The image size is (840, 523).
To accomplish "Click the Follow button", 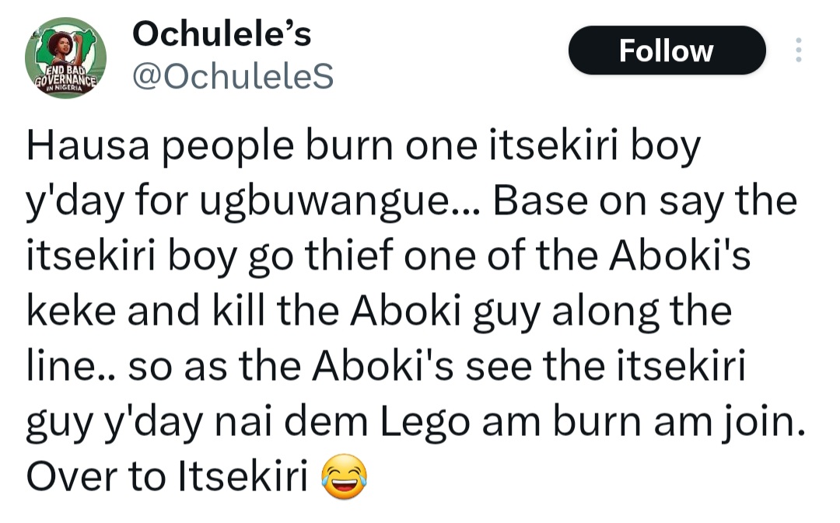I will 667,51.
